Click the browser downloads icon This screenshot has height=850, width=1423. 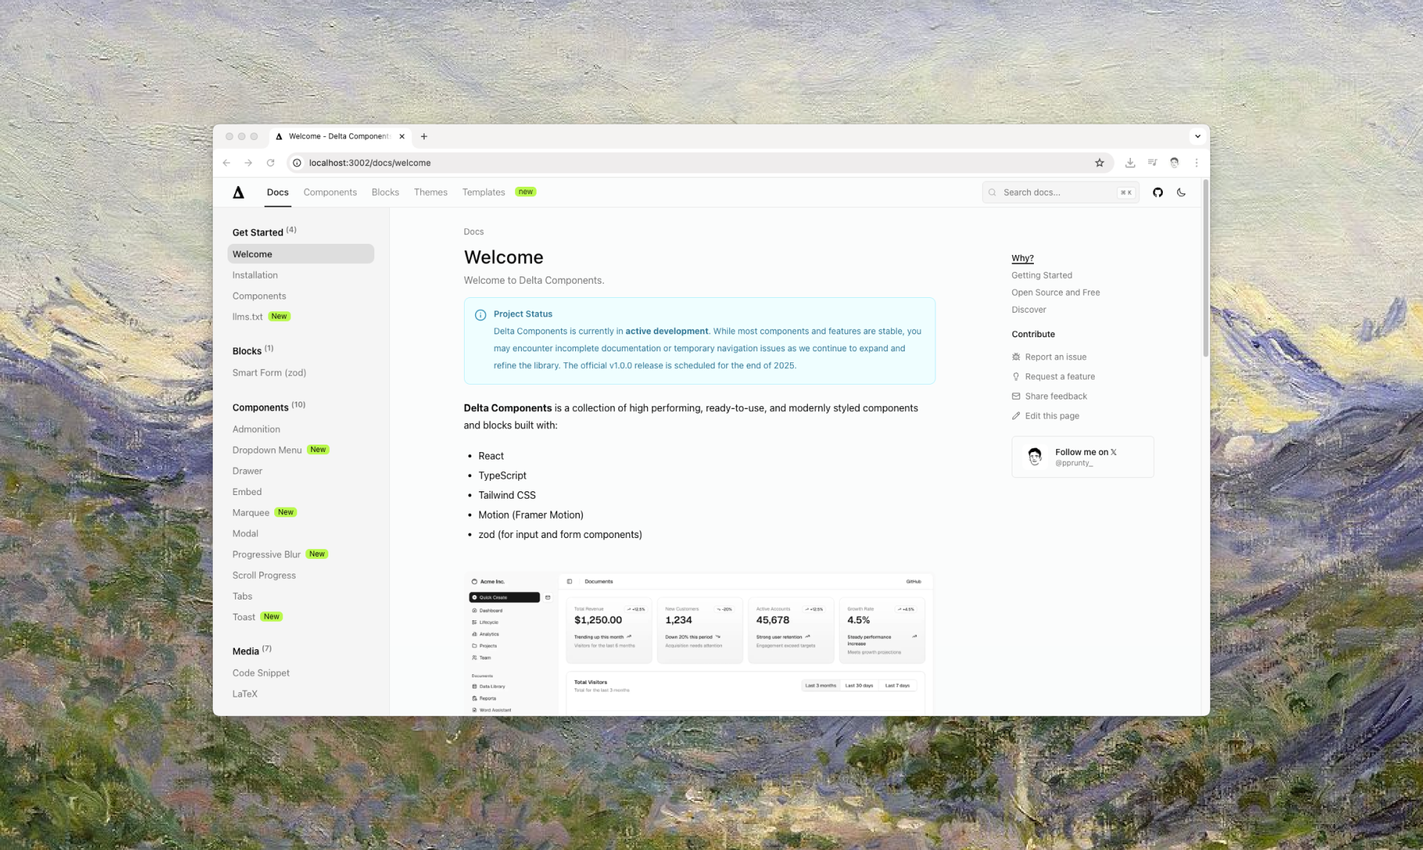1130,163
